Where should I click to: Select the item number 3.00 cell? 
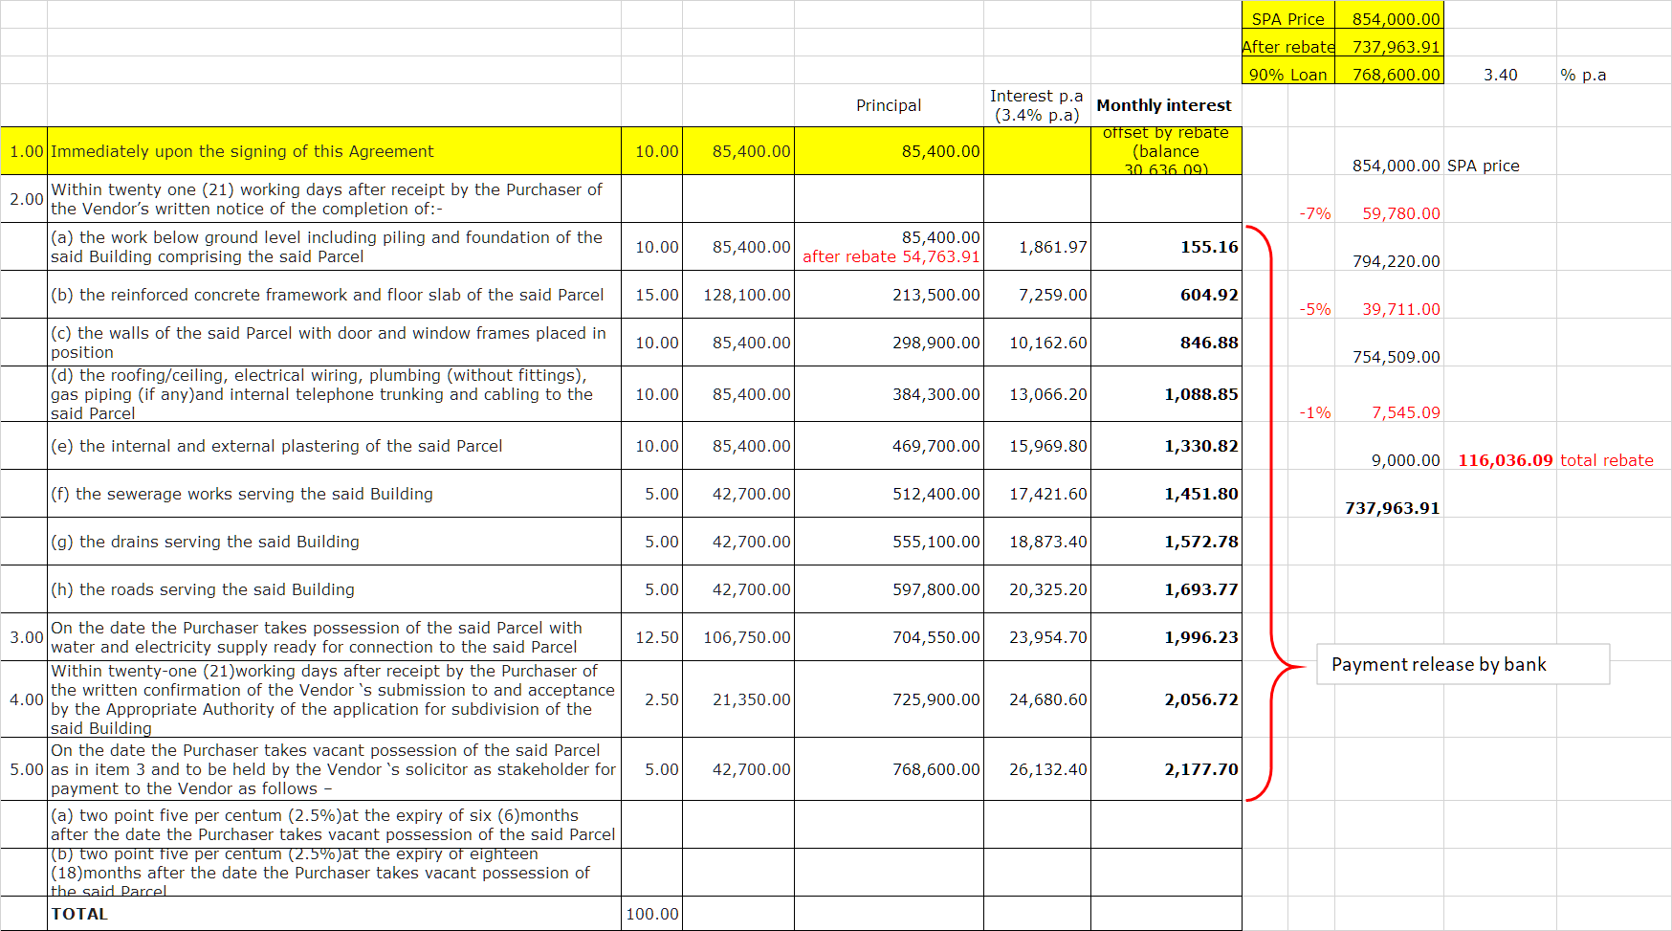[x=25, y=637]
